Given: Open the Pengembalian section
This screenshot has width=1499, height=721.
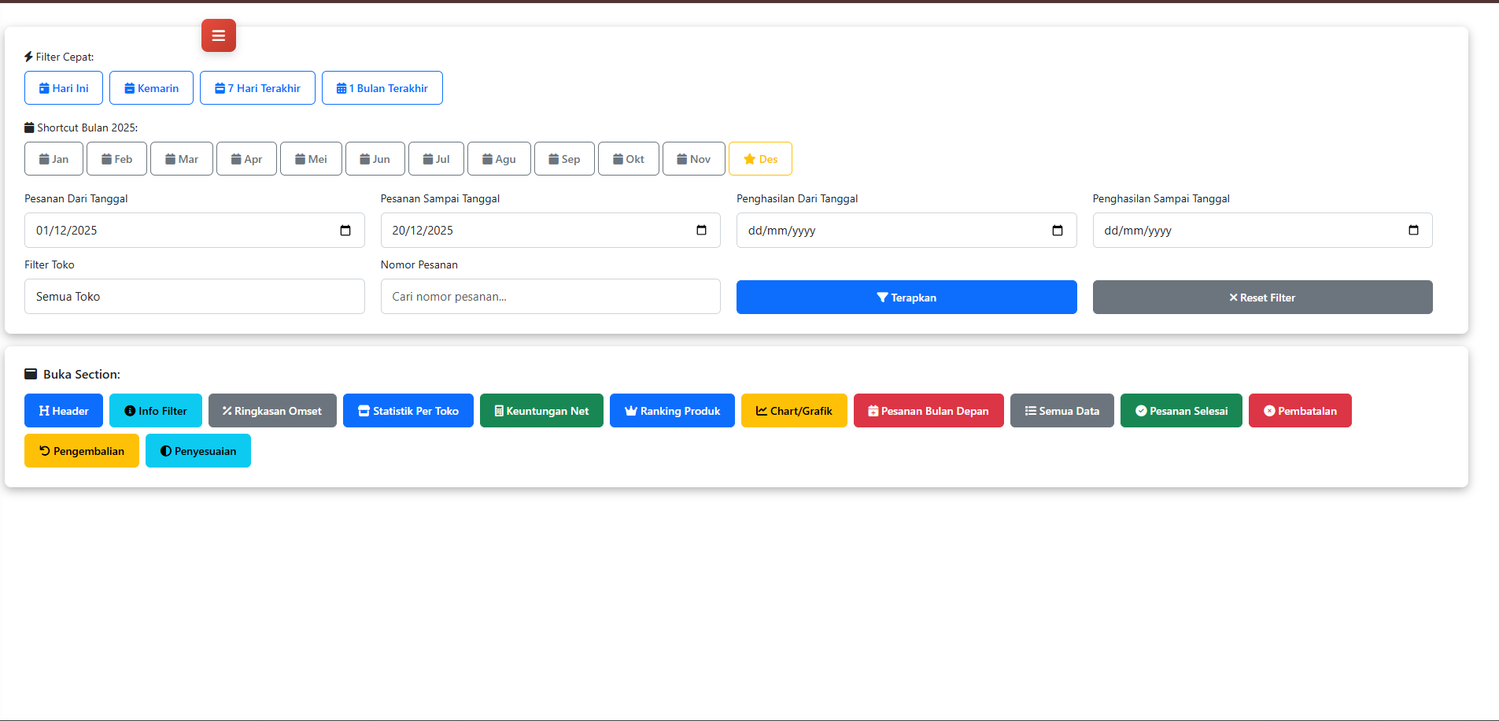Looking at the screenshot, I should [x=82, y=451].
